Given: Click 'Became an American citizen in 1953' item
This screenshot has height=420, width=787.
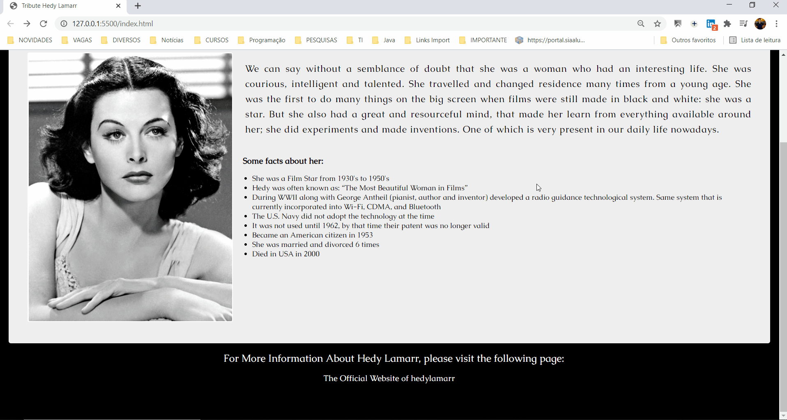Looking at the screenshot, I should [x=312, y=235].
